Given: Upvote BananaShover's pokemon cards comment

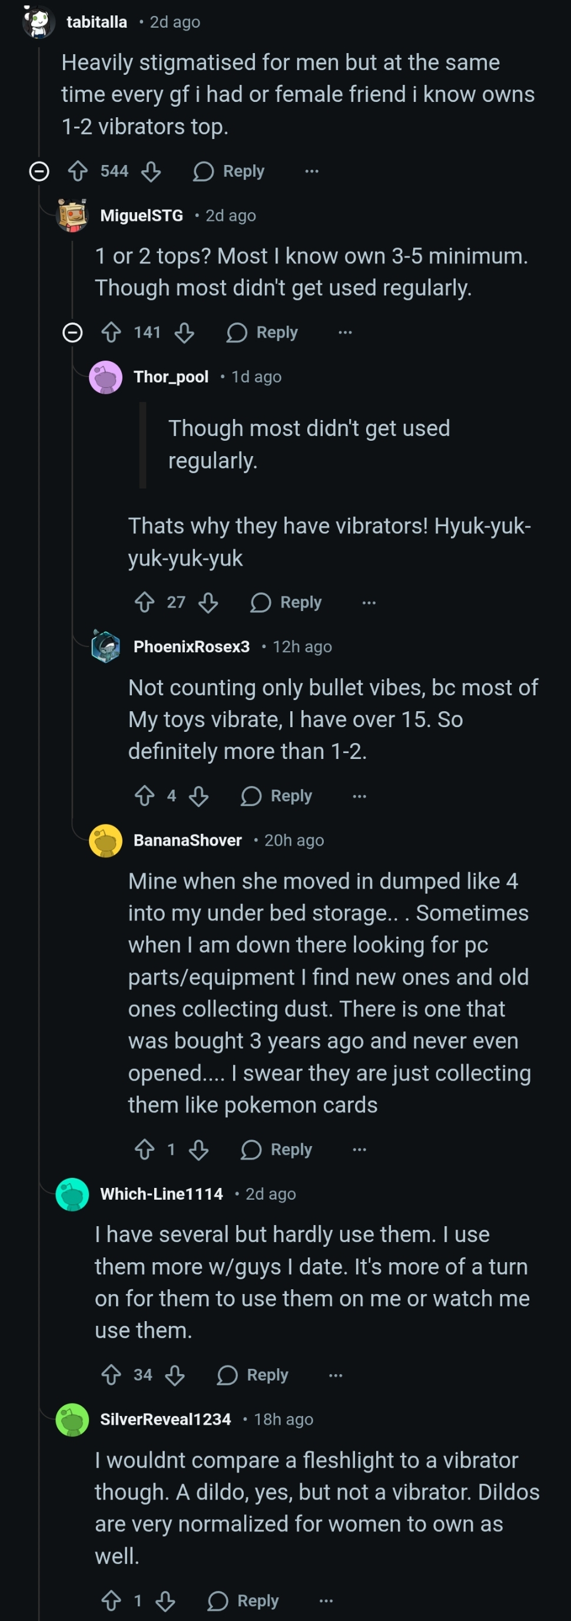Looking at the screenshot, I should click(145, 1150).
